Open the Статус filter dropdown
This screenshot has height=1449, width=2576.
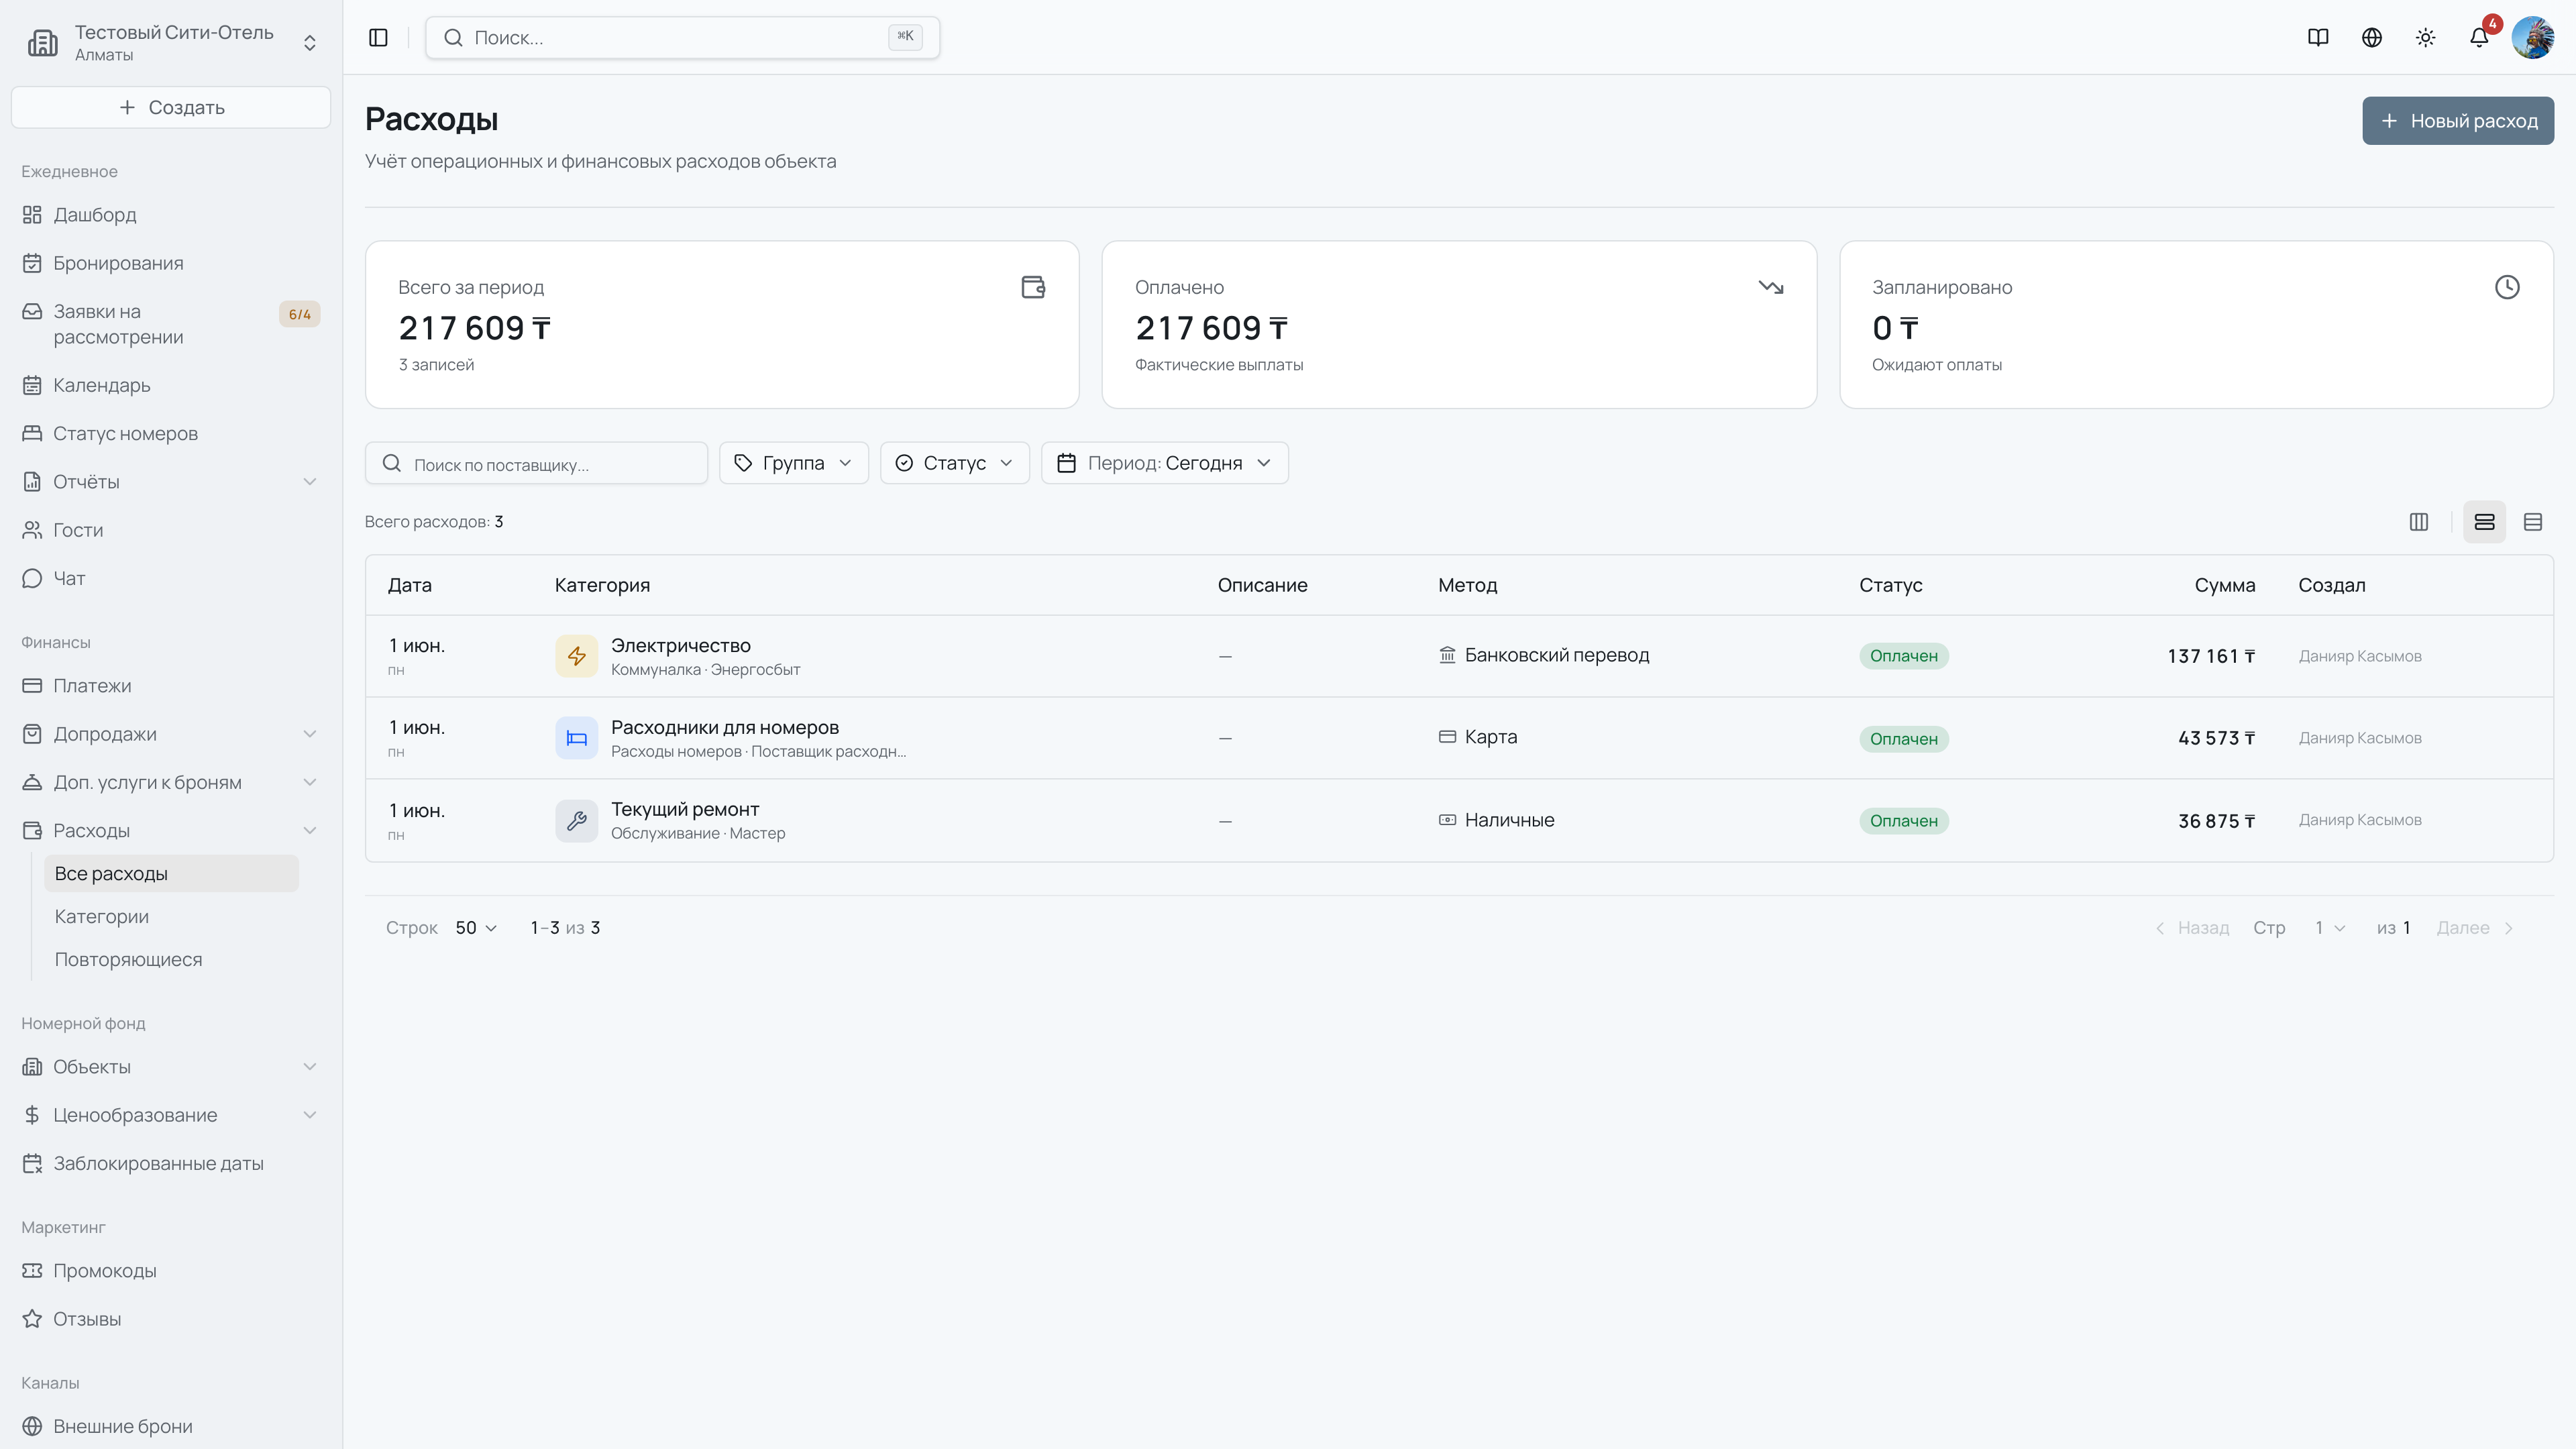(955, 463)
